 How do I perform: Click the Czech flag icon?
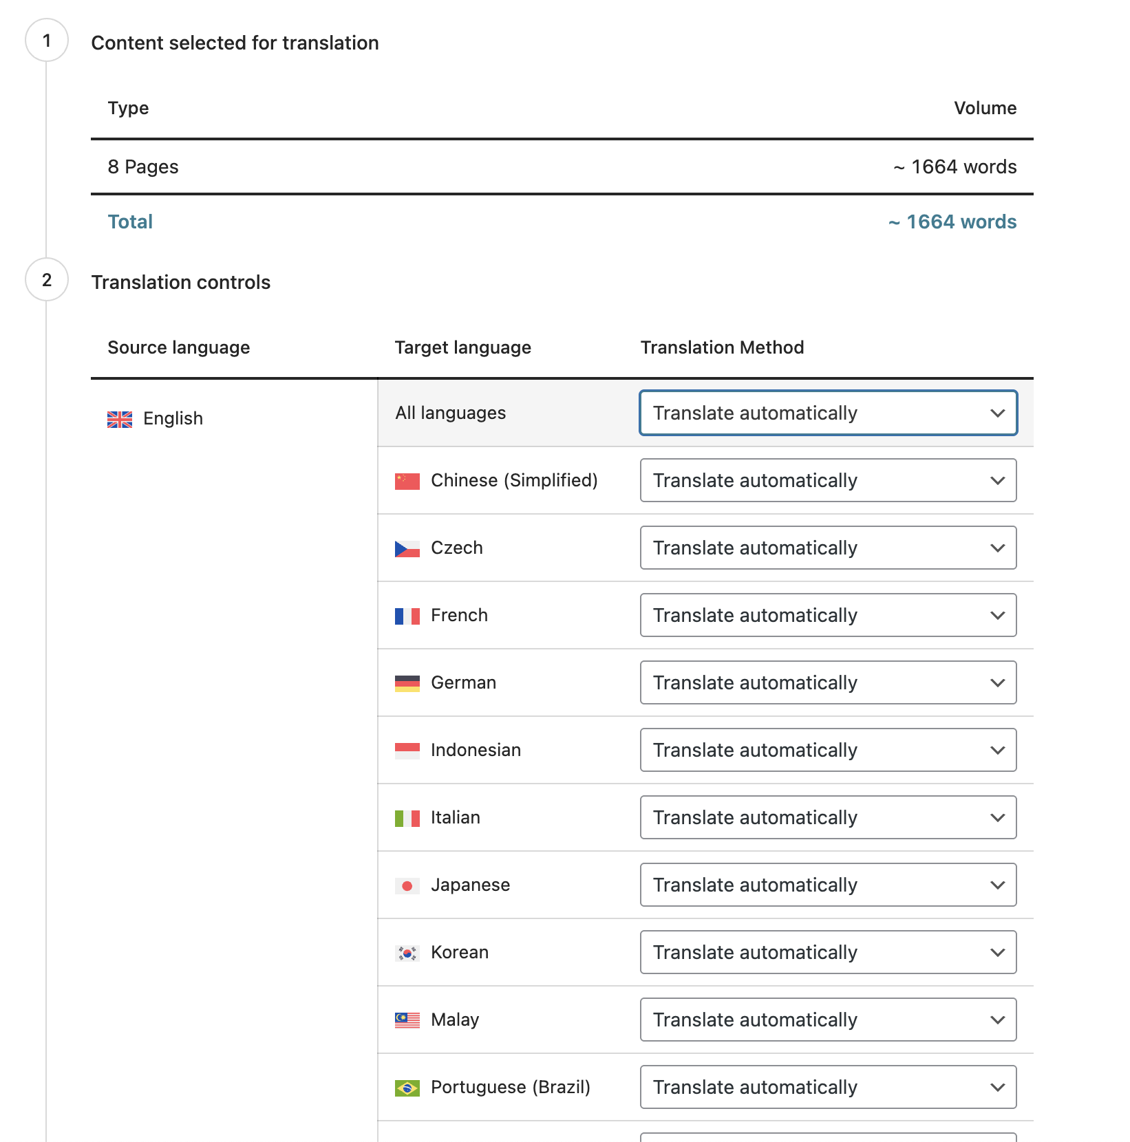[x=407, y=548]
